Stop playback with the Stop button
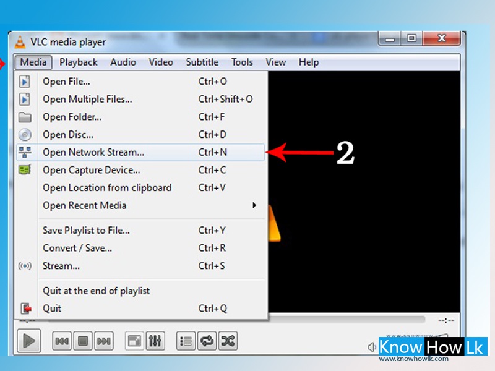Screen dimensions: 495x371 tap(83, 341)
